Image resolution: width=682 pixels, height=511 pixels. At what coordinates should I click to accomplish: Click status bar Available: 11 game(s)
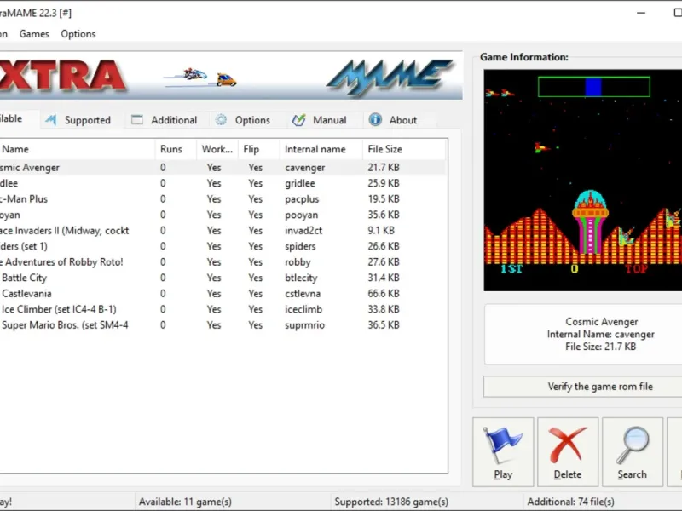[x=185, y=502]
